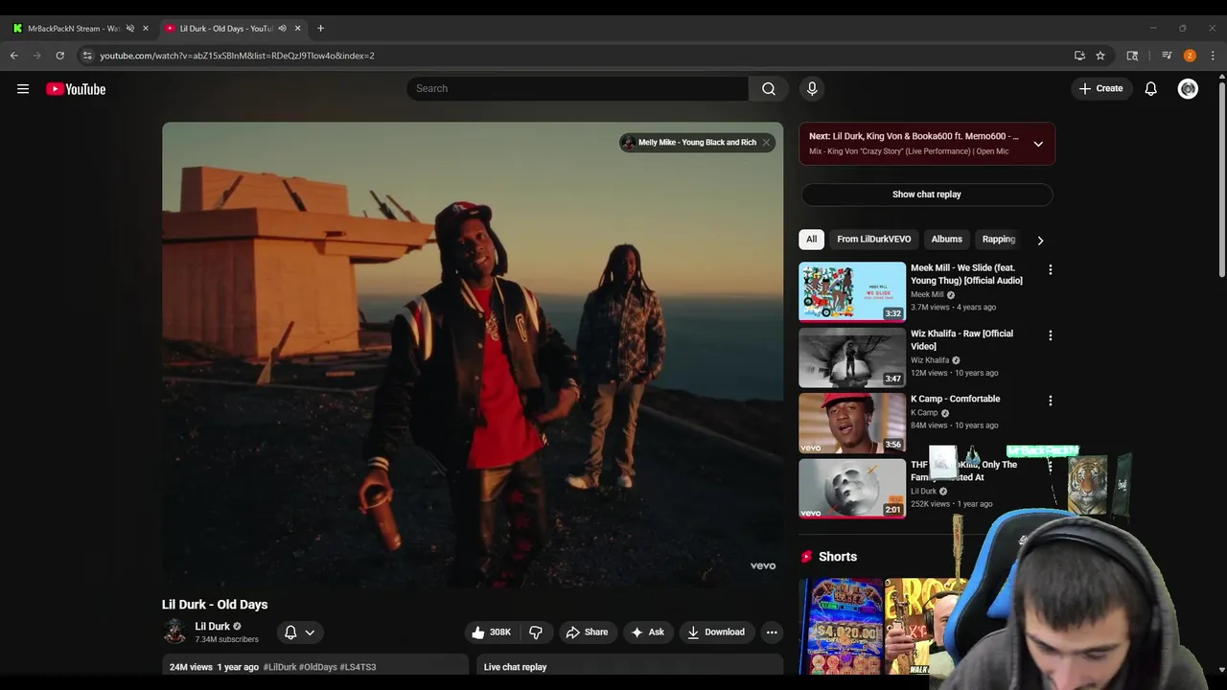
Task: Reload the page
Action: click(x=59, y=56)
